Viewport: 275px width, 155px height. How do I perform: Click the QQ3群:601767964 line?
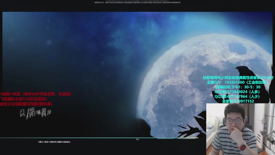pos(237,96)
